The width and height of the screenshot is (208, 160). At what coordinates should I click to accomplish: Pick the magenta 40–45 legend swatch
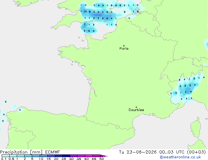(x=89, y=156)
